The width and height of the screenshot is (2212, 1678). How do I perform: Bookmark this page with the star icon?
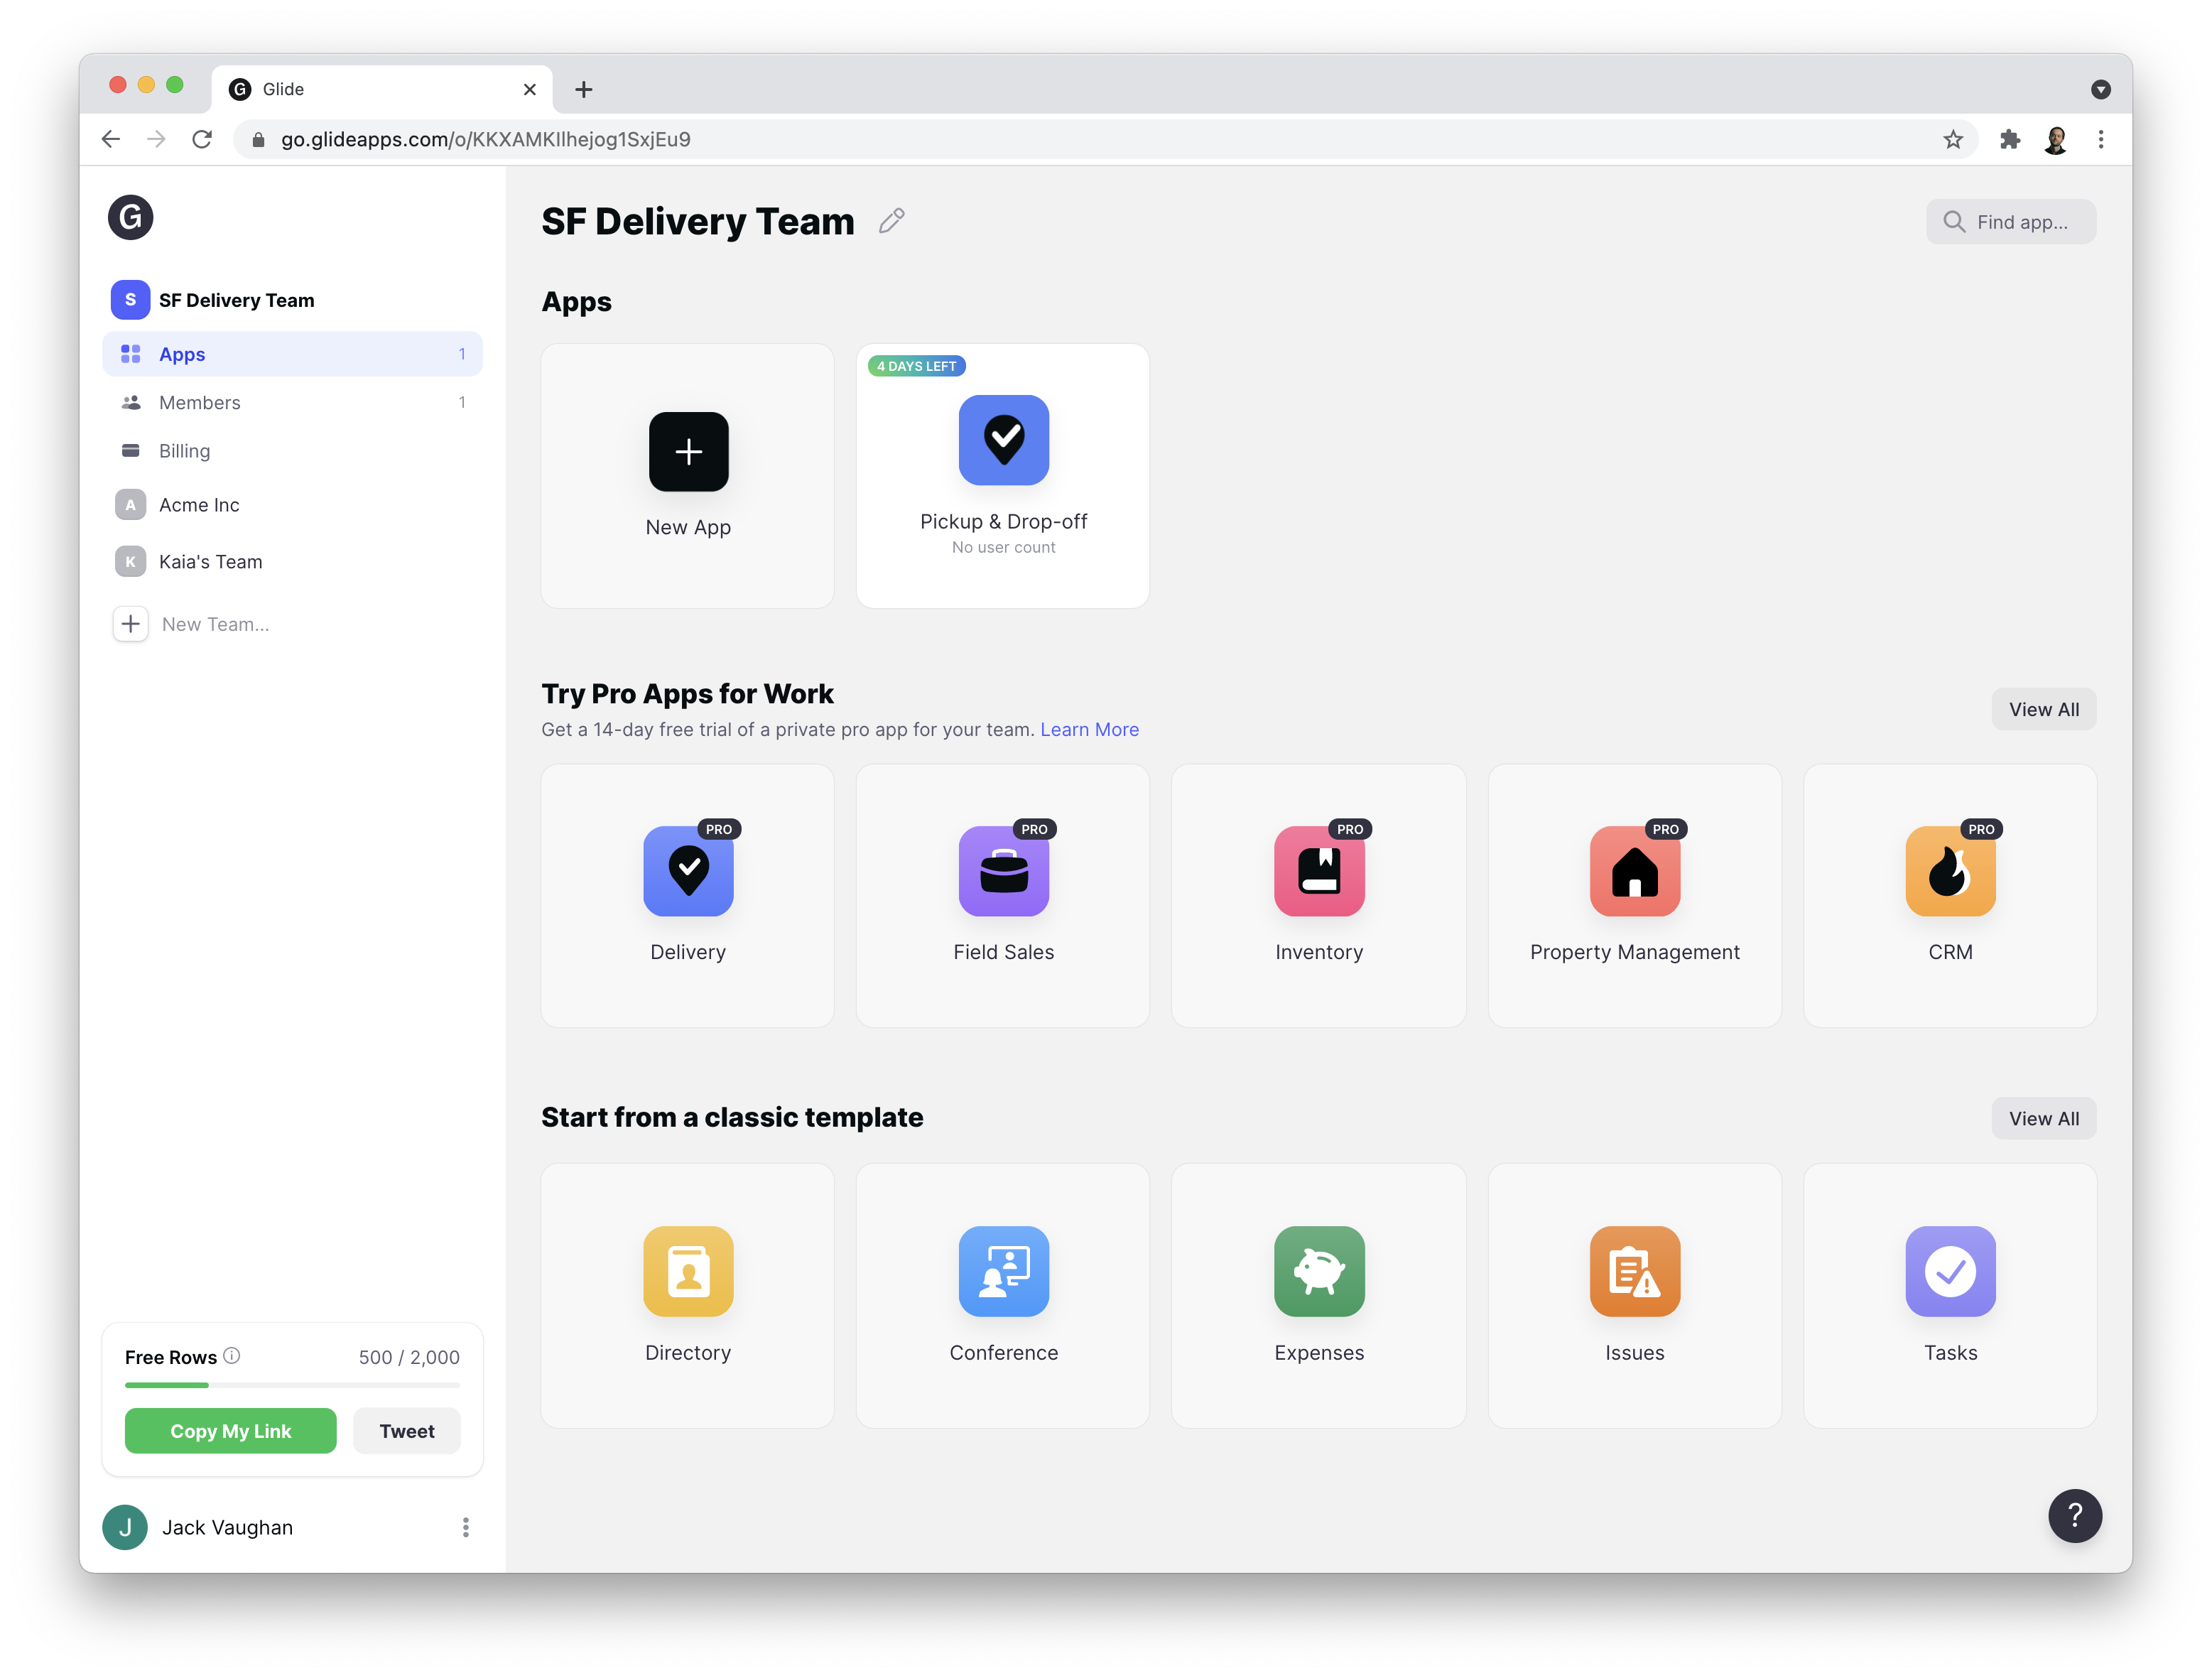[x=1953, y=140]
